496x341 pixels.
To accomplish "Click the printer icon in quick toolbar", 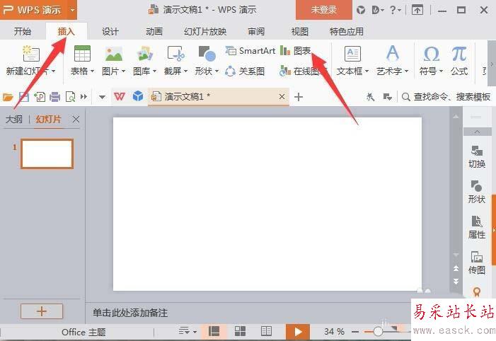I will 54,97.
